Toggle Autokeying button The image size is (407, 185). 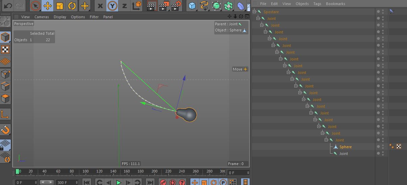pyautogui.click(x=172, y=182)
